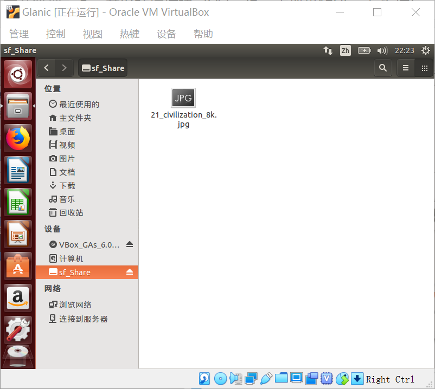
Task: Go forward with the right arrow button
Action: tap(64, 68)
